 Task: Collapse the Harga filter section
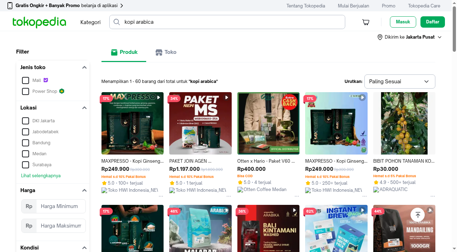pos(84,190)
